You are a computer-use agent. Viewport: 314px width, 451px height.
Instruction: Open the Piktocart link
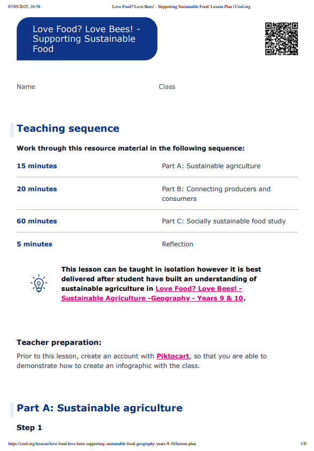[173, 356]
